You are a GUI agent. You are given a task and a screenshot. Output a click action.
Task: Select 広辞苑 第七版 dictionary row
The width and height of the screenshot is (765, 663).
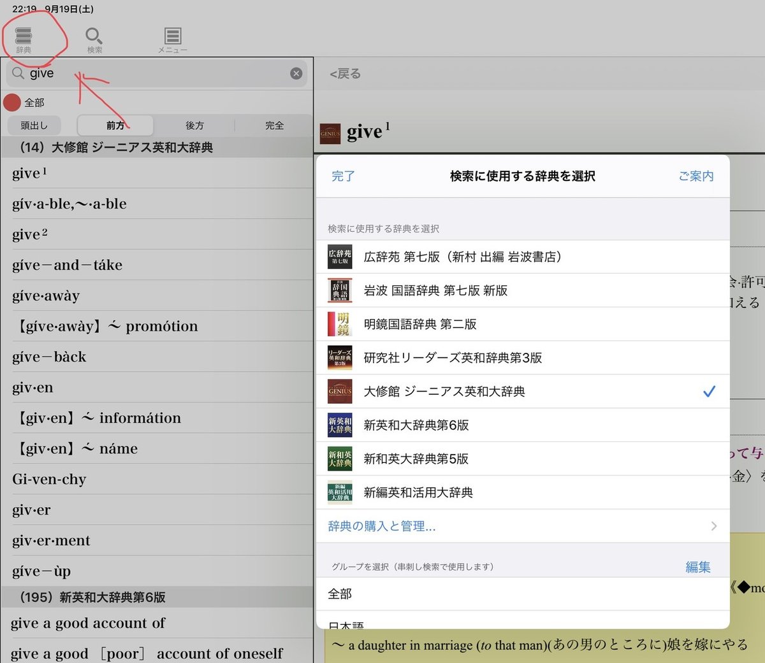tap(523, 257)
